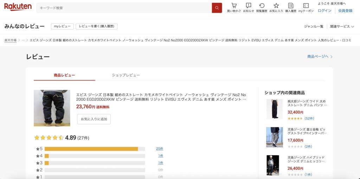
Task: Click レビューを書く(購入履歴) button
Action: pos(96,26)
